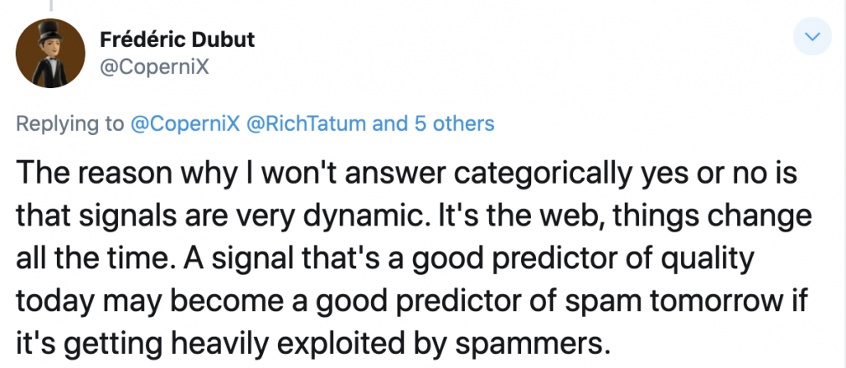Click the "Replying to" label

click(x=70, y=123)
